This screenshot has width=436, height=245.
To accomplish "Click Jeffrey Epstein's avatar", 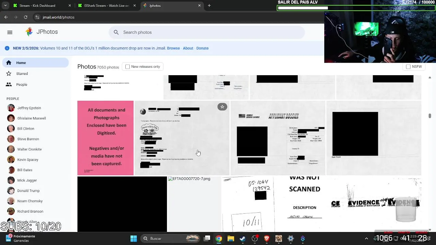I will coord(11,108).
